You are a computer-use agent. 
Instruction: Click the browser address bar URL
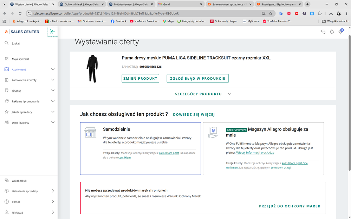tap(106, 13)
